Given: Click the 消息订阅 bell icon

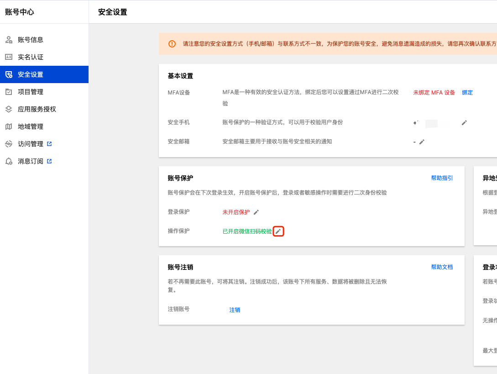Looking at the screenshot, I should 9,161.
